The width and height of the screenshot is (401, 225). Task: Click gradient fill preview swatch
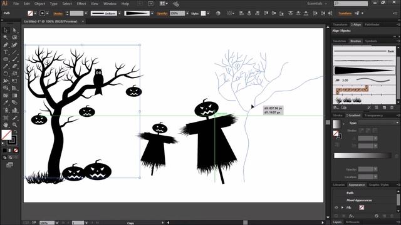pos(337,124)
